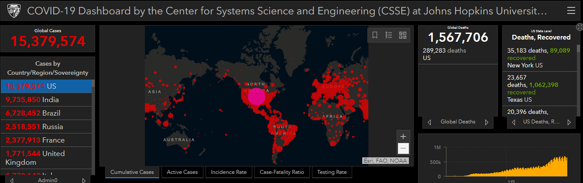
Task: Switch to Cumulative Cases tab
Action: [132, 172]
